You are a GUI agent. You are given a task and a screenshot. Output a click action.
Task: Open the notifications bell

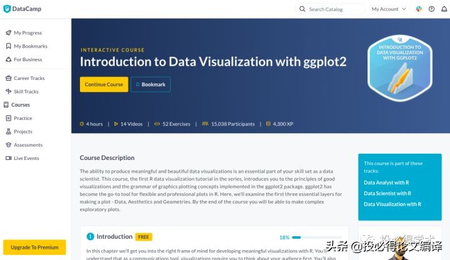[x=443, y=9]
